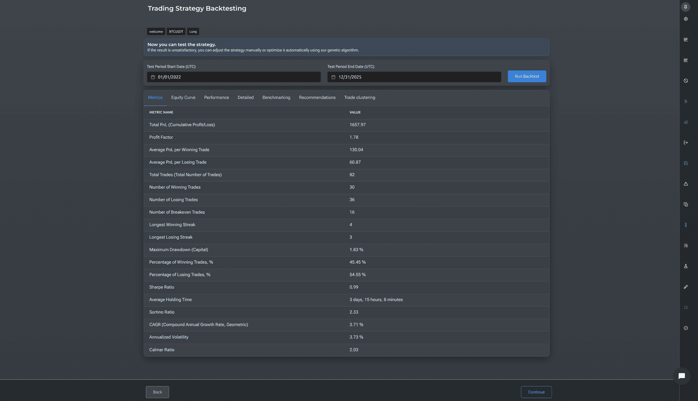Viewport: 698px width, 401px height.
Task: Open the Recommendations tab
Action: (317, 97)
